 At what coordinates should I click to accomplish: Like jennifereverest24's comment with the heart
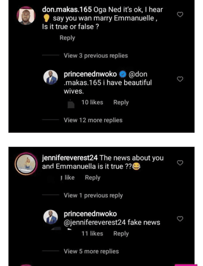pyautogui.click(x=180, y=163)
